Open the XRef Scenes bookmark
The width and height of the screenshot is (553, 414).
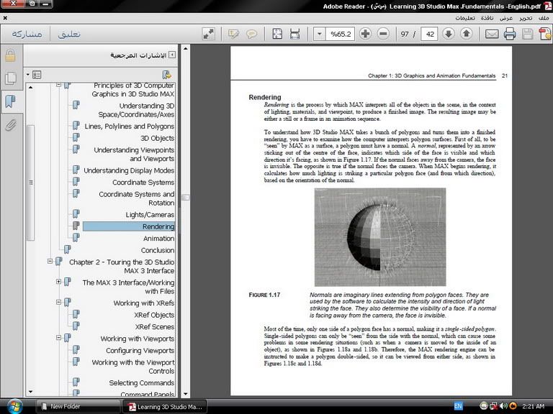tap(155, 327)
